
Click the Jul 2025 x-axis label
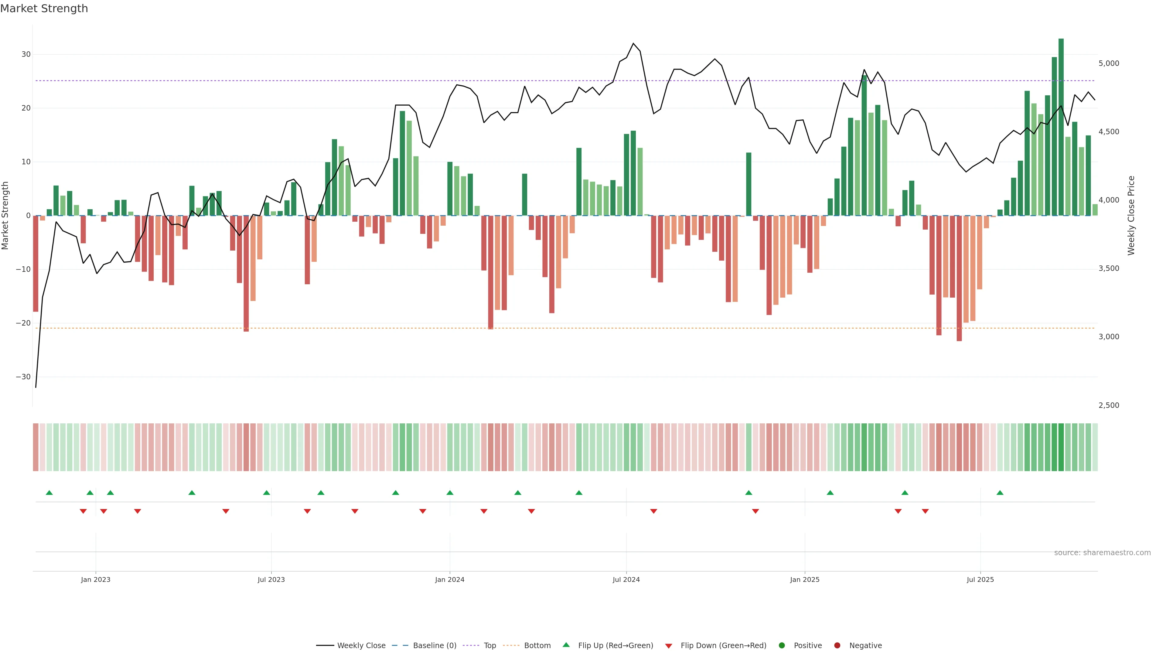(980, 579)
